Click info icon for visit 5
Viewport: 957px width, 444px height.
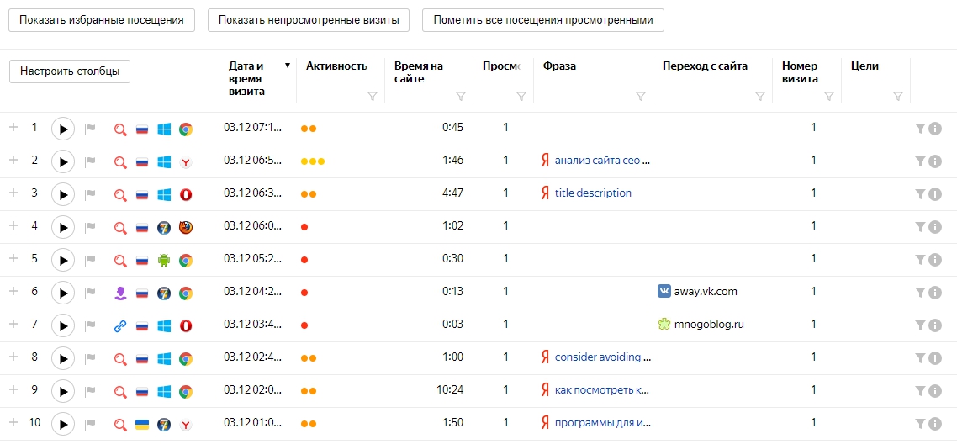[x=935, y=260]
